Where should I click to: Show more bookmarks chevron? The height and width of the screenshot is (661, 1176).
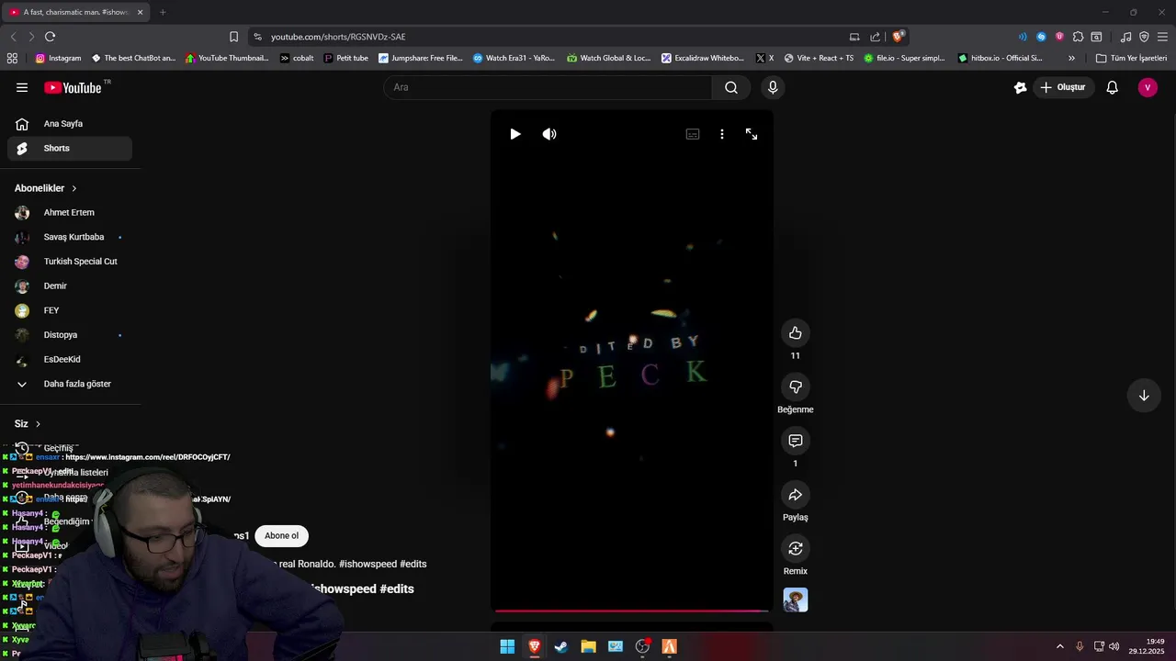pyautogui.click(x=1071, y=58)
